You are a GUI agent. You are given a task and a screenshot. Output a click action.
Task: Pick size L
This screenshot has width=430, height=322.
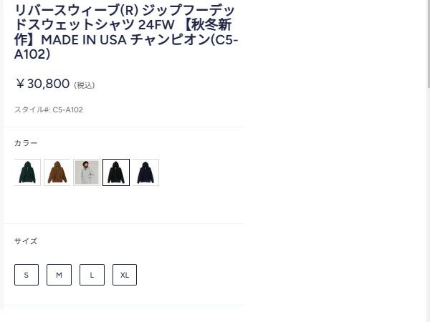pyautogui.click(x=92, y=275)
